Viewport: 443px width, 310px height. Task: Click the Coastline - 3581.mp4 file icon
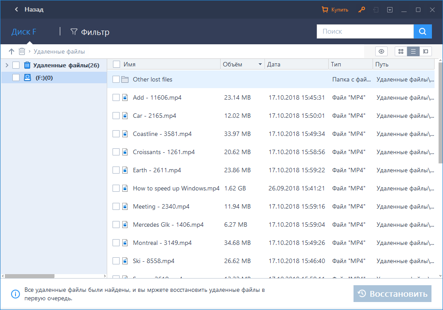(x=125, y=134)
